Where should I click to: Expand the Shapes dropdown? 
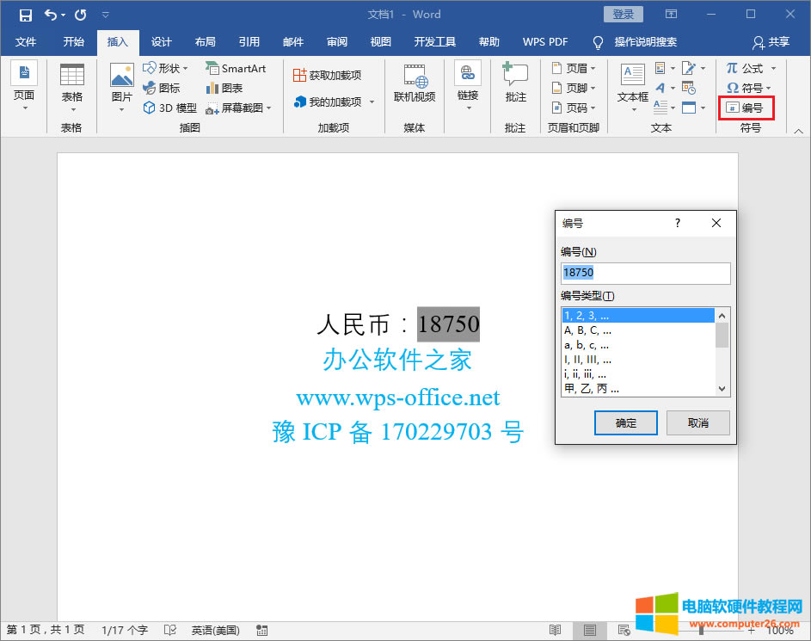tap(165, 69)
